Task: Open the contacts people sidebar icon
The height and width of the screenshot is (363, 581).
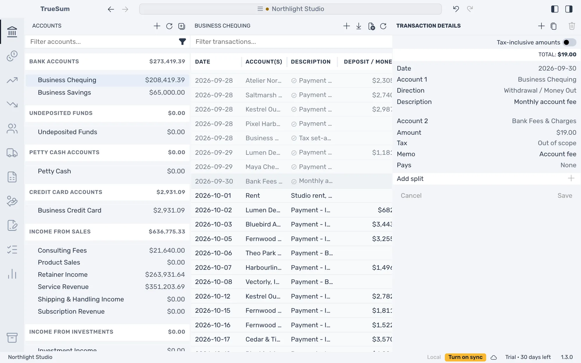Action: pyautogui.click(x=12, y=129)
